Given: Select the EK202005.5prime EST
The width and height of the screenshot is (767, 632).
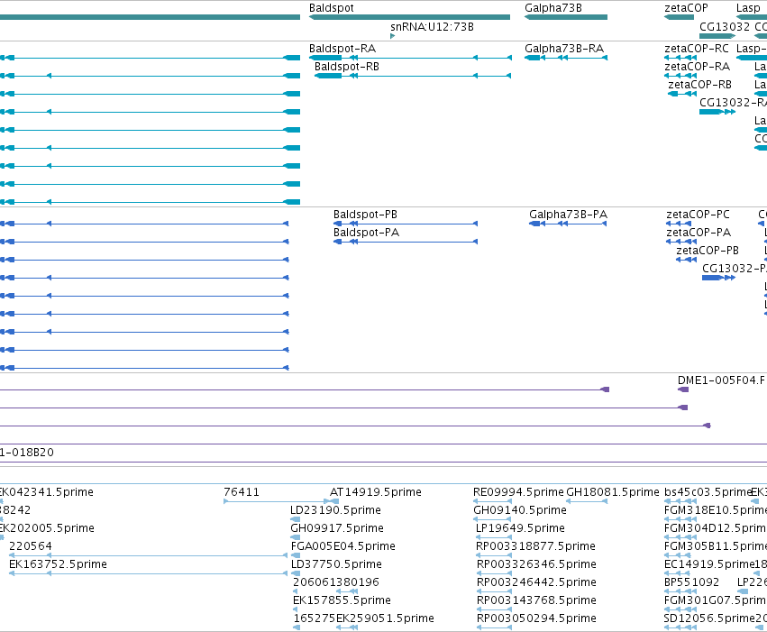Looking at the screenshot, I should (x=2, y=537).
